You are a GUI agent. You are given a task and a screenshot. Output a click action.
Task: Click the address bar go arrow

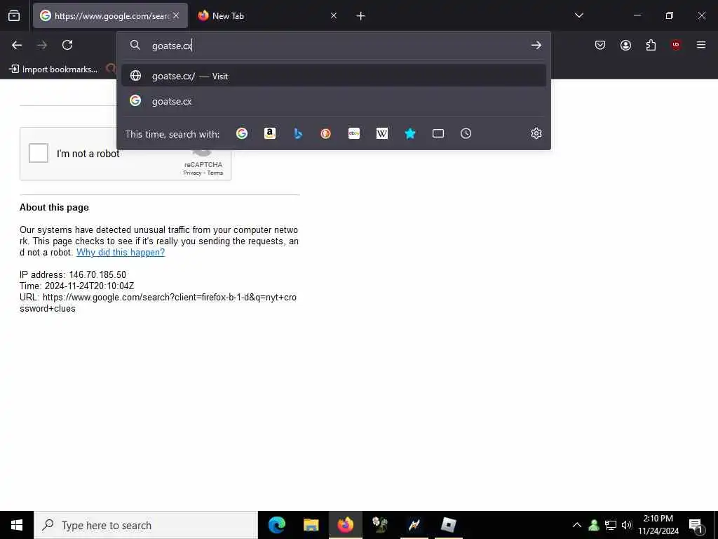(536, 46)
